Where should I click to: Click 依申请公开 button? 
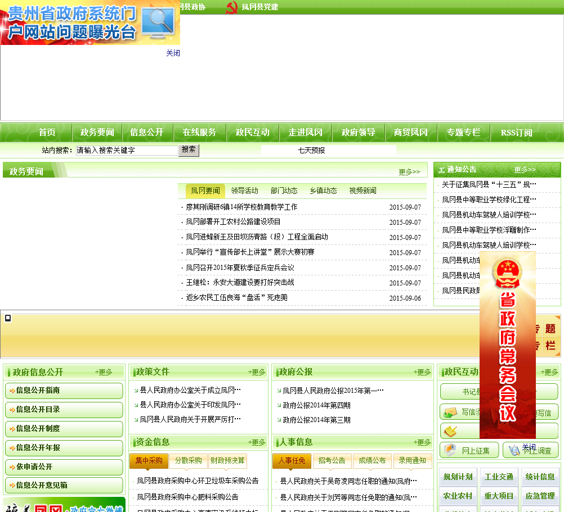[x=64, y=467]
